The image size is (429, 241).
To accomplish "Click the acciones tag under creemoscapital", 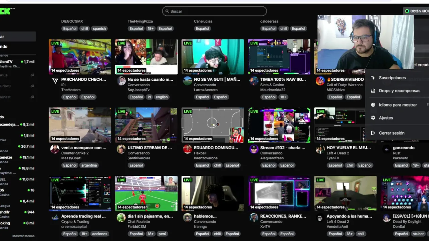I will pyautogui.click(x=100, y=234).
